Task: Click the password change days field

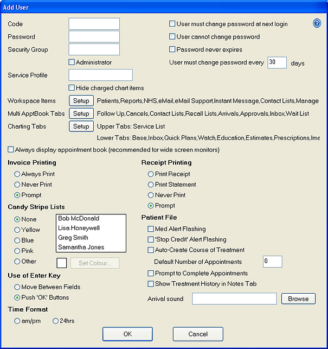Action: tap(277, 62)
